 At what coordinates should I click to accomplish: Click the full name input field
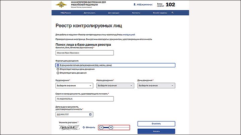pyautogui.click(x=84, y=53)
